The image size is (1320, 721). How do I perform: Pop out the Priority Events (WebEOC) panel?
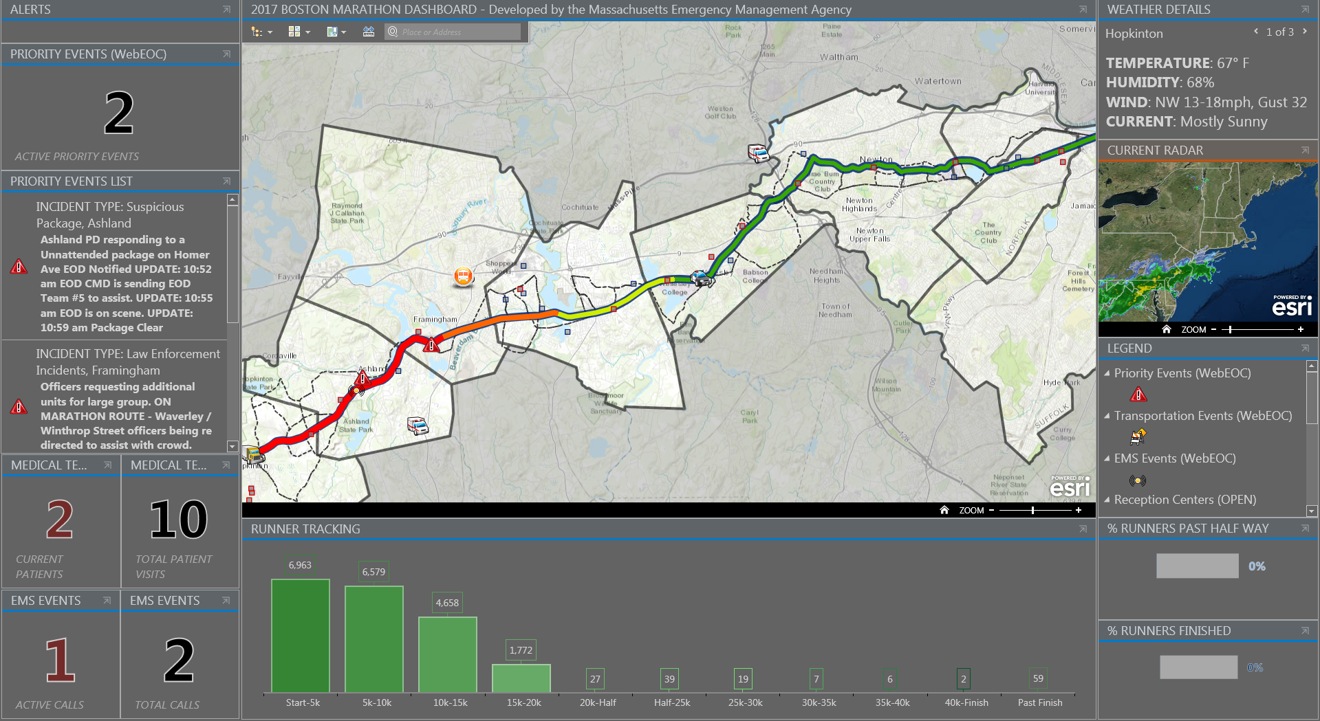(x=226, y=54)
